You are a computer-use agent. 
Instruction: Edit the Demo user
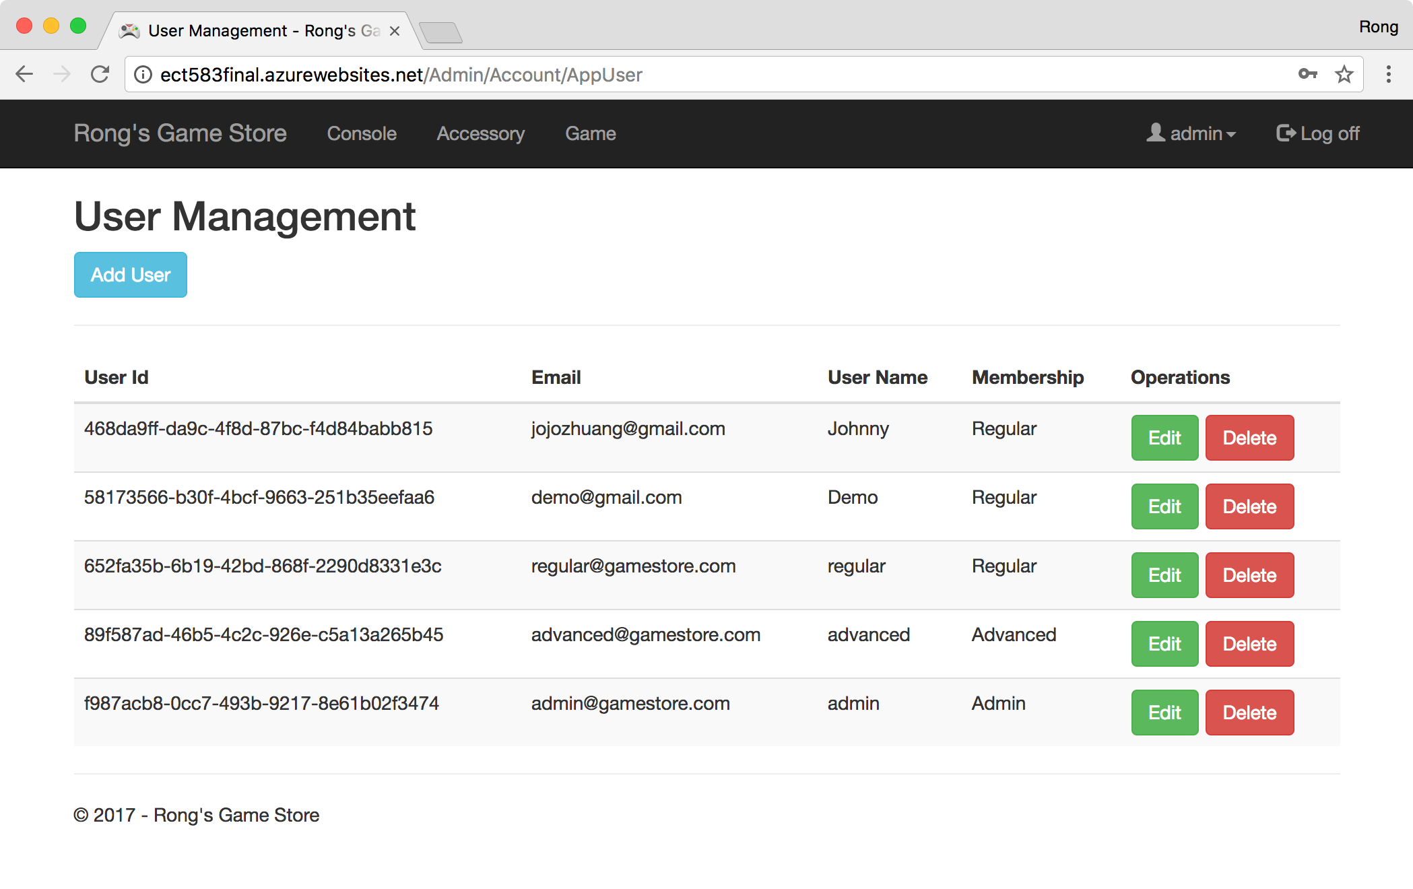pyautogui.click(x=1164, y=506)
